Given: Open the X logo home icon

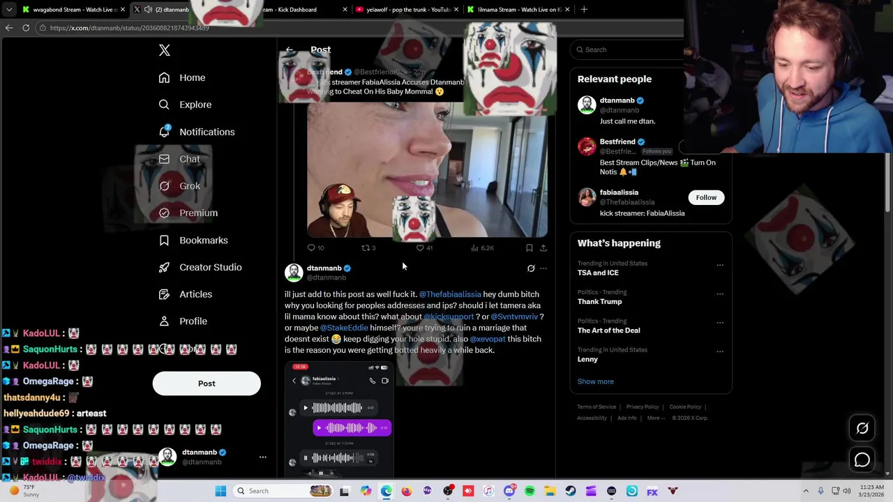Looking at the screenshot, I should click(x=165, y=50).
